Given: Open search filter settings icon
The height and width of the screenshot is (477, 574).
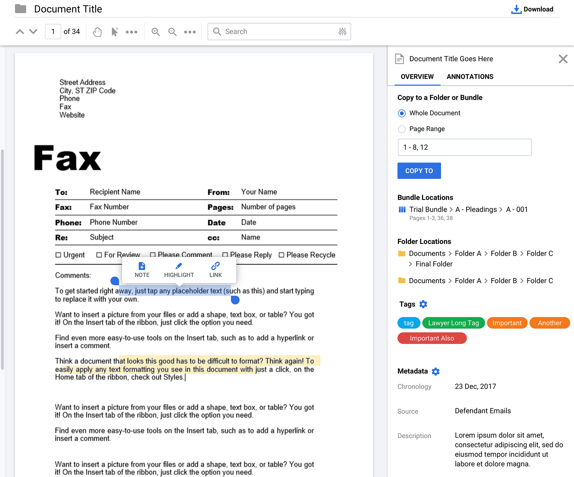Looking at the screenshot, I should pos(342,32).
